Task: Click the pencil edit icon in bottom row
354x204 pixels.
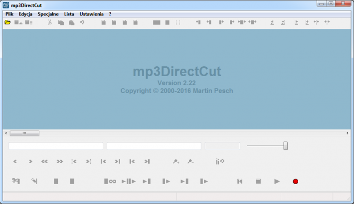Action: 34,181
